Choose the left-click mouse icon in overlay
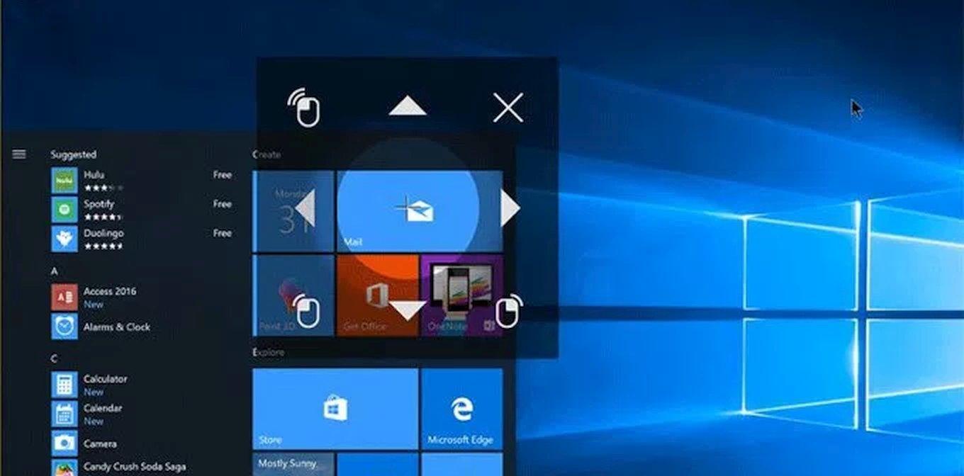The width and height of the screenshot is (964, 476). click(306, 310)
